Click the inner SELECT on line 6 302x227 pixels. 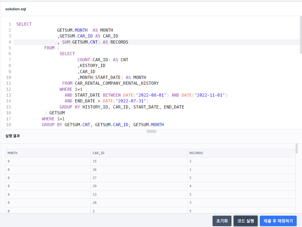pos(67,54)
